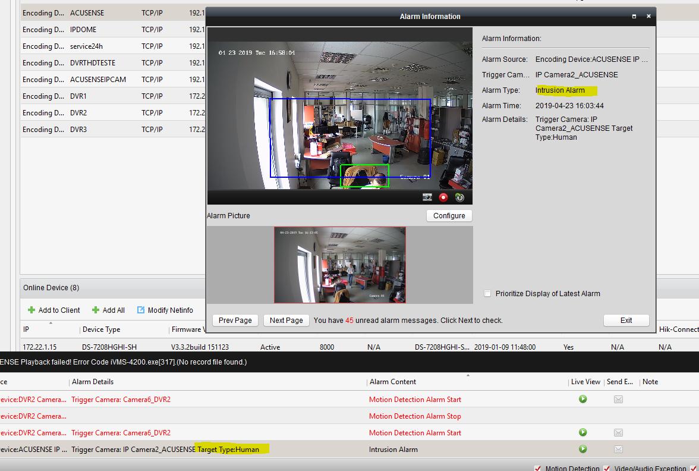Toggle the Motion Detection checkbox

538,469
